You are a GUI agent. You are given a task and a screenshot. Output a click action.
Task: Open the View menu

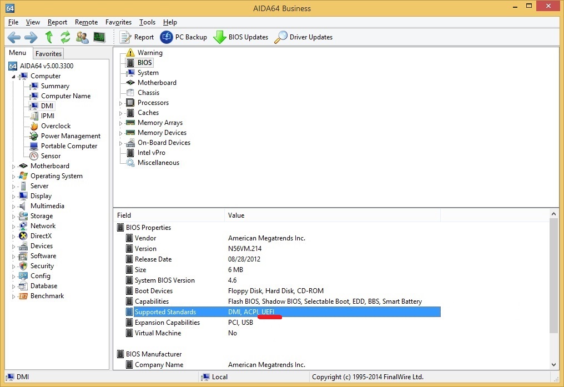coord(33,22)
